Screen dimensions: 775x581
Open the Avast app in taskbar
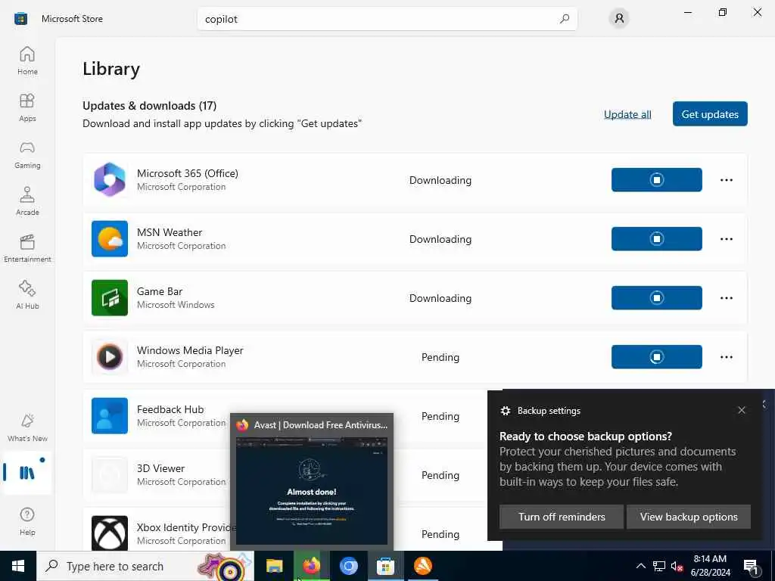tap(423, 566)
